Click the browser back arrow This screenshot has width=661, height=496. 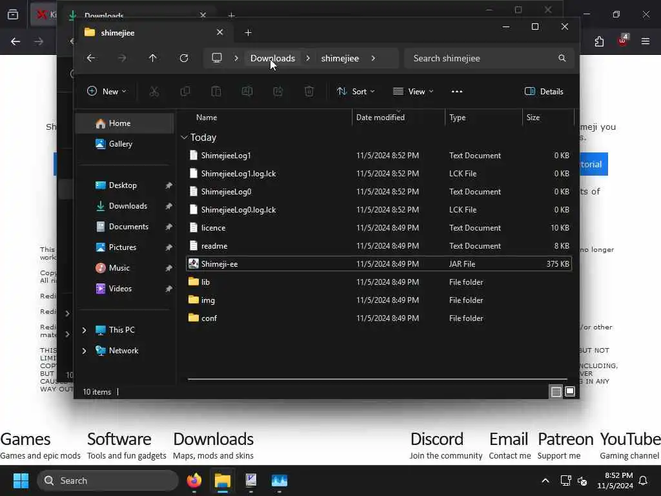pos(15,41)
